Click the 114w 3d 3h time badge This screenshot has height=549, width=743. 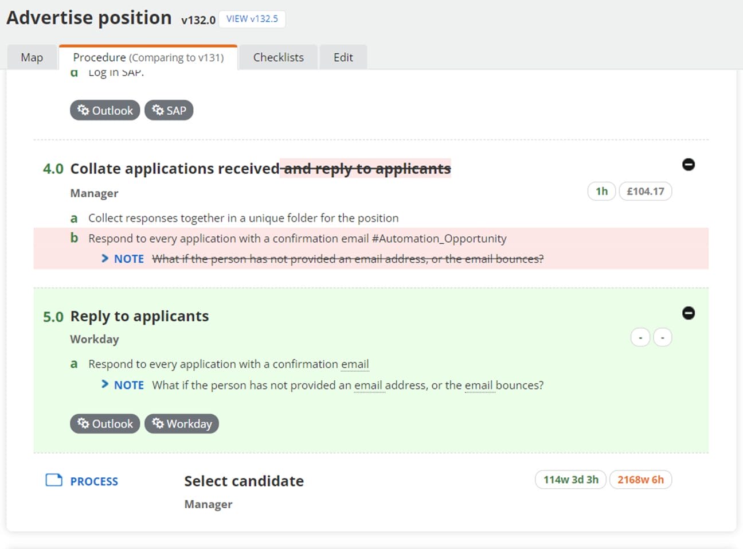click(570, 480)
